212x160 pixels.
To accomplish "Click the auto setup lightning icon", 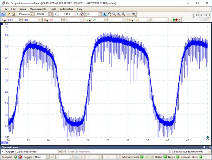I will click(x=9, y=14).
